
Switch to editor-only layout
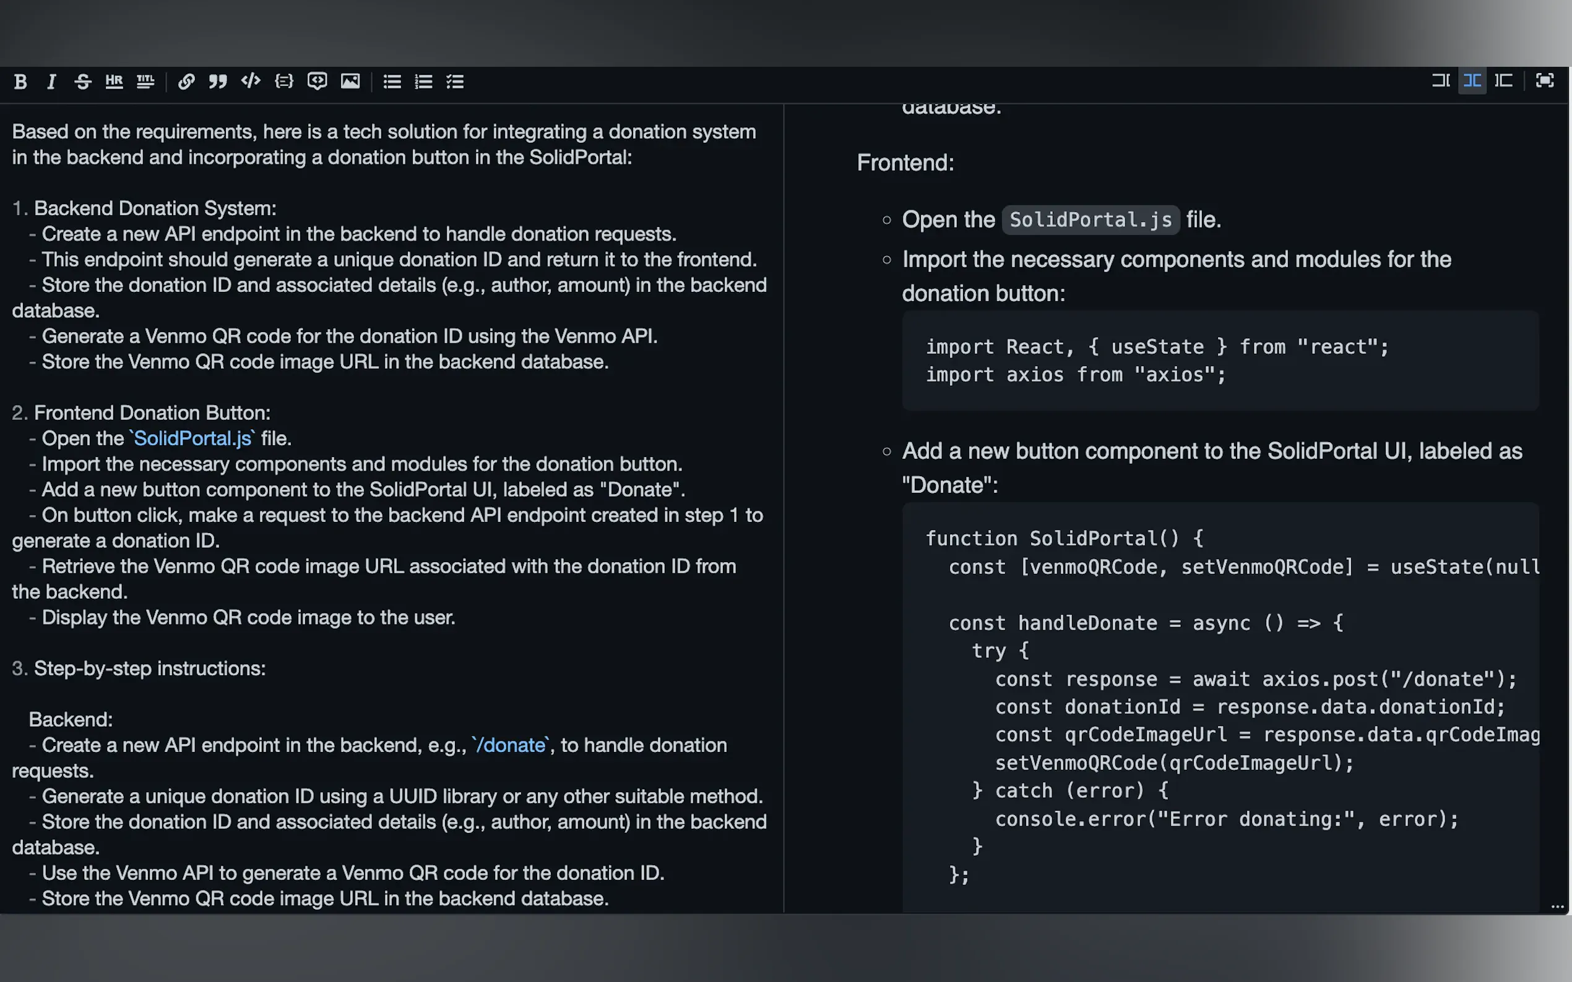pos(1441,81)
